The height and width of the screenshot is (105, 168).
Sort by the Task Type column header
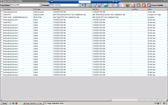point(43,9)
